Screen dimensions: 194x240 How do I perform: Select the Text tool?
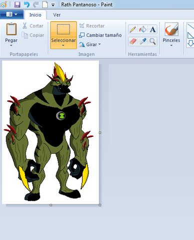click(152, 30)
